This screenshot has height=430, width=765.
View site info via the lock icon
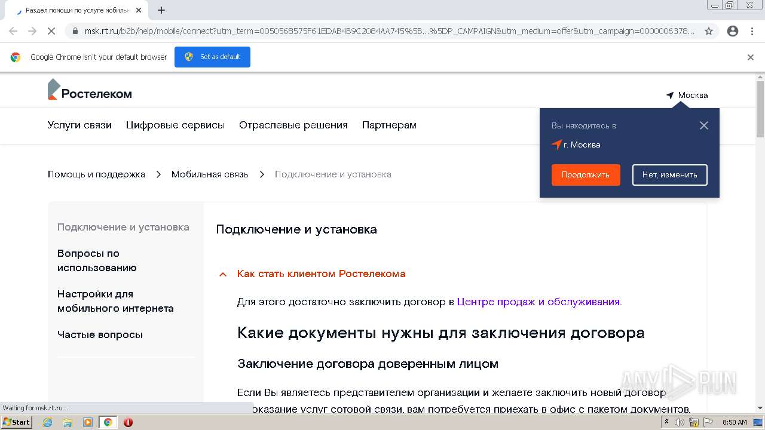[75, 31]
